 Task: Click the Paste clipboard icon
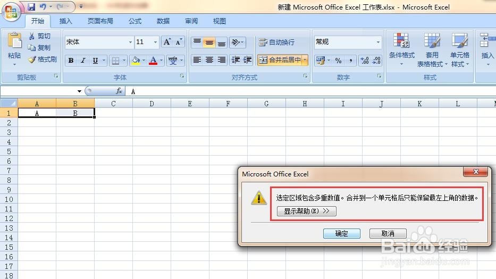14,41
